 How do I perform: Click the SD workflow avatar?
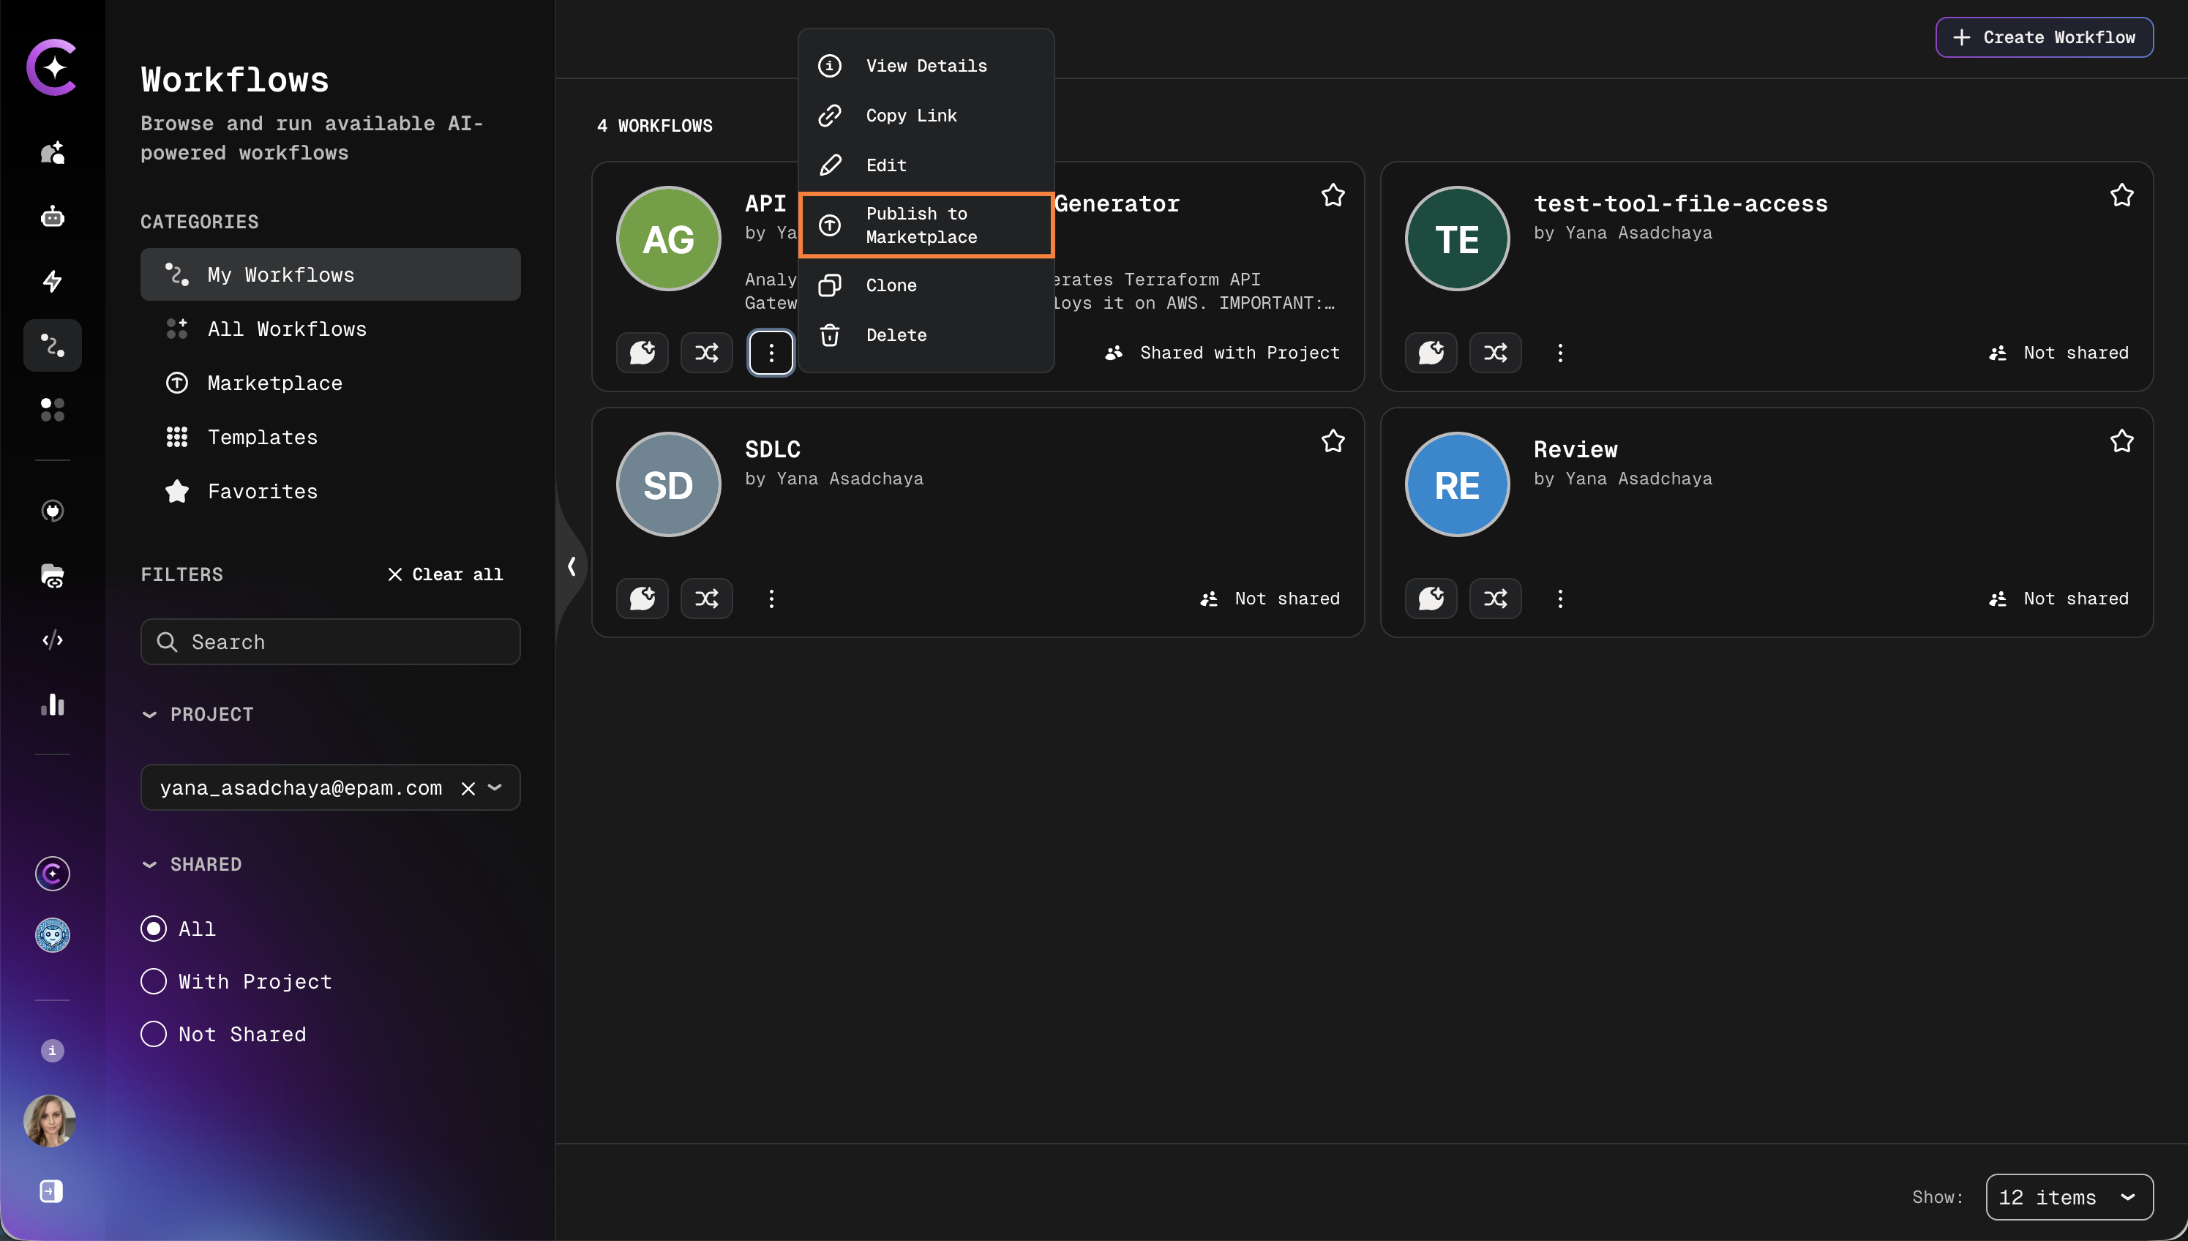tap(668, 484)
